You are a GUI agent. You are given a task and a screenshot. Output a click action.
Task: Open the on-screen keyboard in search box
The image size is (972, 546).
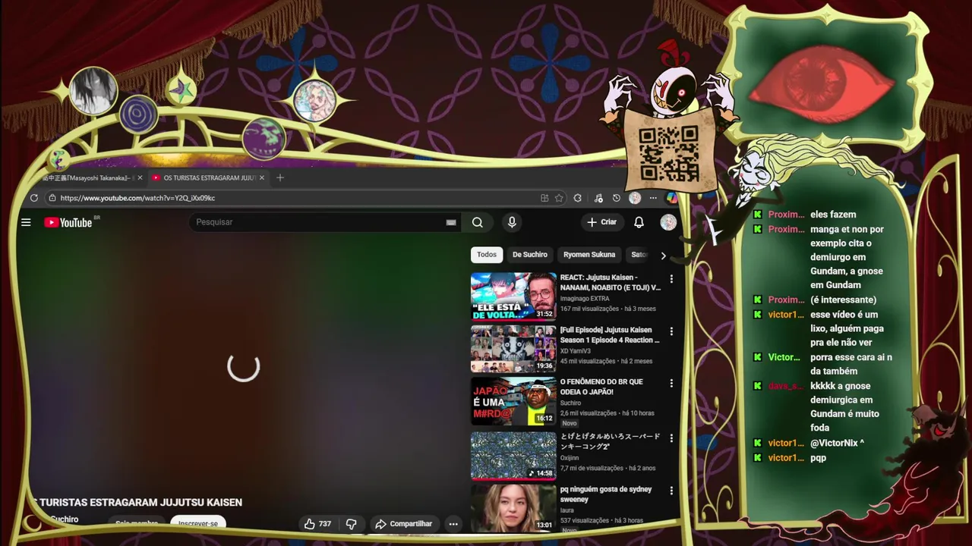(x=451, y=222)
